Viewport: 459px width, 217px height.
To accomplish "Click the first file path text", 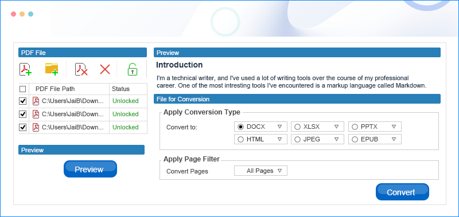I will tap(73, 101).
